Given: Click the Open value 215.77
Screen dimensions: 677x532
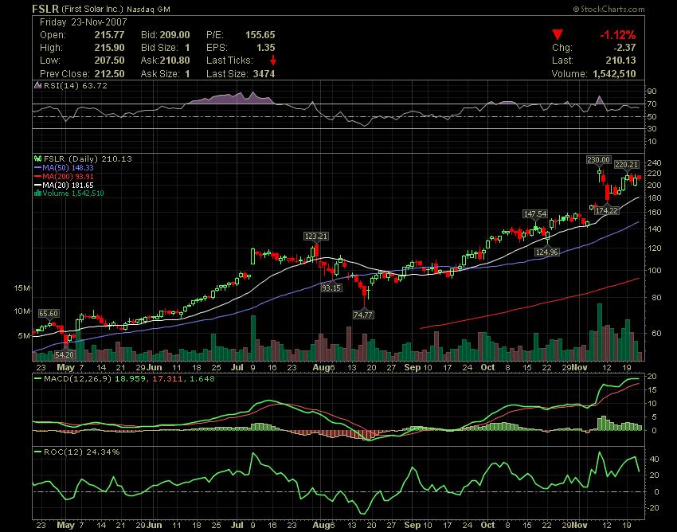Looking at the screenshot, I should 109,35.
